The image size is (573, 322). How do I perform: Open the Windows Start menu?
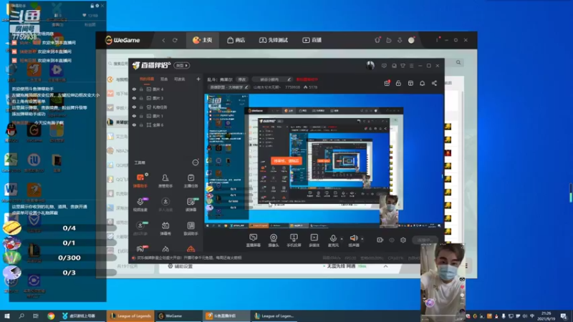tap(7, 316)
